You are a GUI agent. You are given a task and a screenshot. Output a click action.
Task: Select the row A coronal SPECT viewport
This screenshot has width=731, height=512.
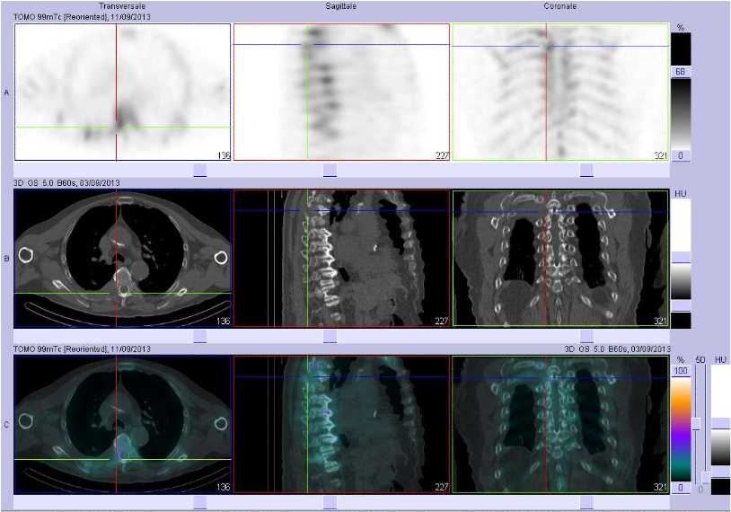coord(560,92)
